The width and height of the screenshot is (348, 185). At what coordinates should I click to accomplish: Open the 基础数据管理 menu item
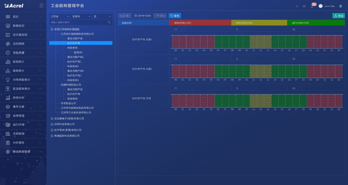(23, 152)
